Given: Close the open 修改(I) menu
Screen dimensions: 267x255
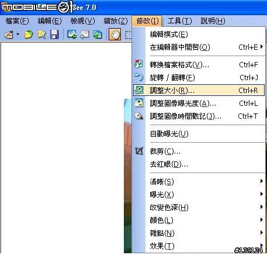Looking at the screenshot, I should coord(147,21).
